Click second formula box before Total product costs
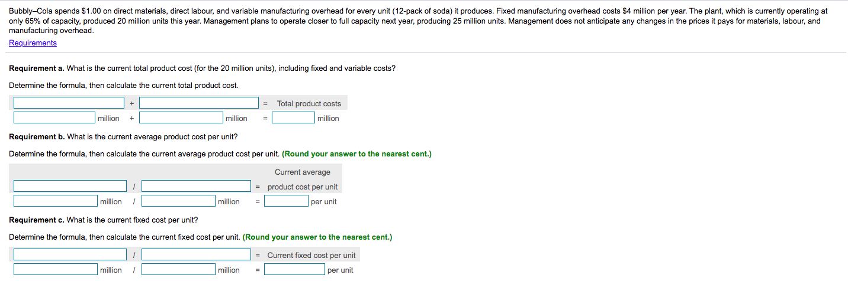The height and width of the screenshot is (281, 848). click(x=199, y=103)
